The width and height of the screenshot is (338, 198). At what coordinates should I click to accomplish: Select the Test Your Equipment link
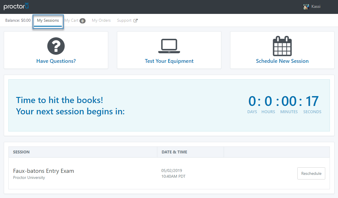click(x=169, y=61)
